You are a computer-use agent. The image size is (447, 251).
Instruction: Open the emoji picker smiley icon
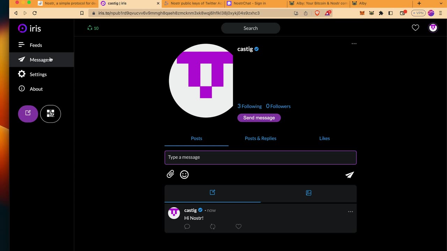click(184, 175)
